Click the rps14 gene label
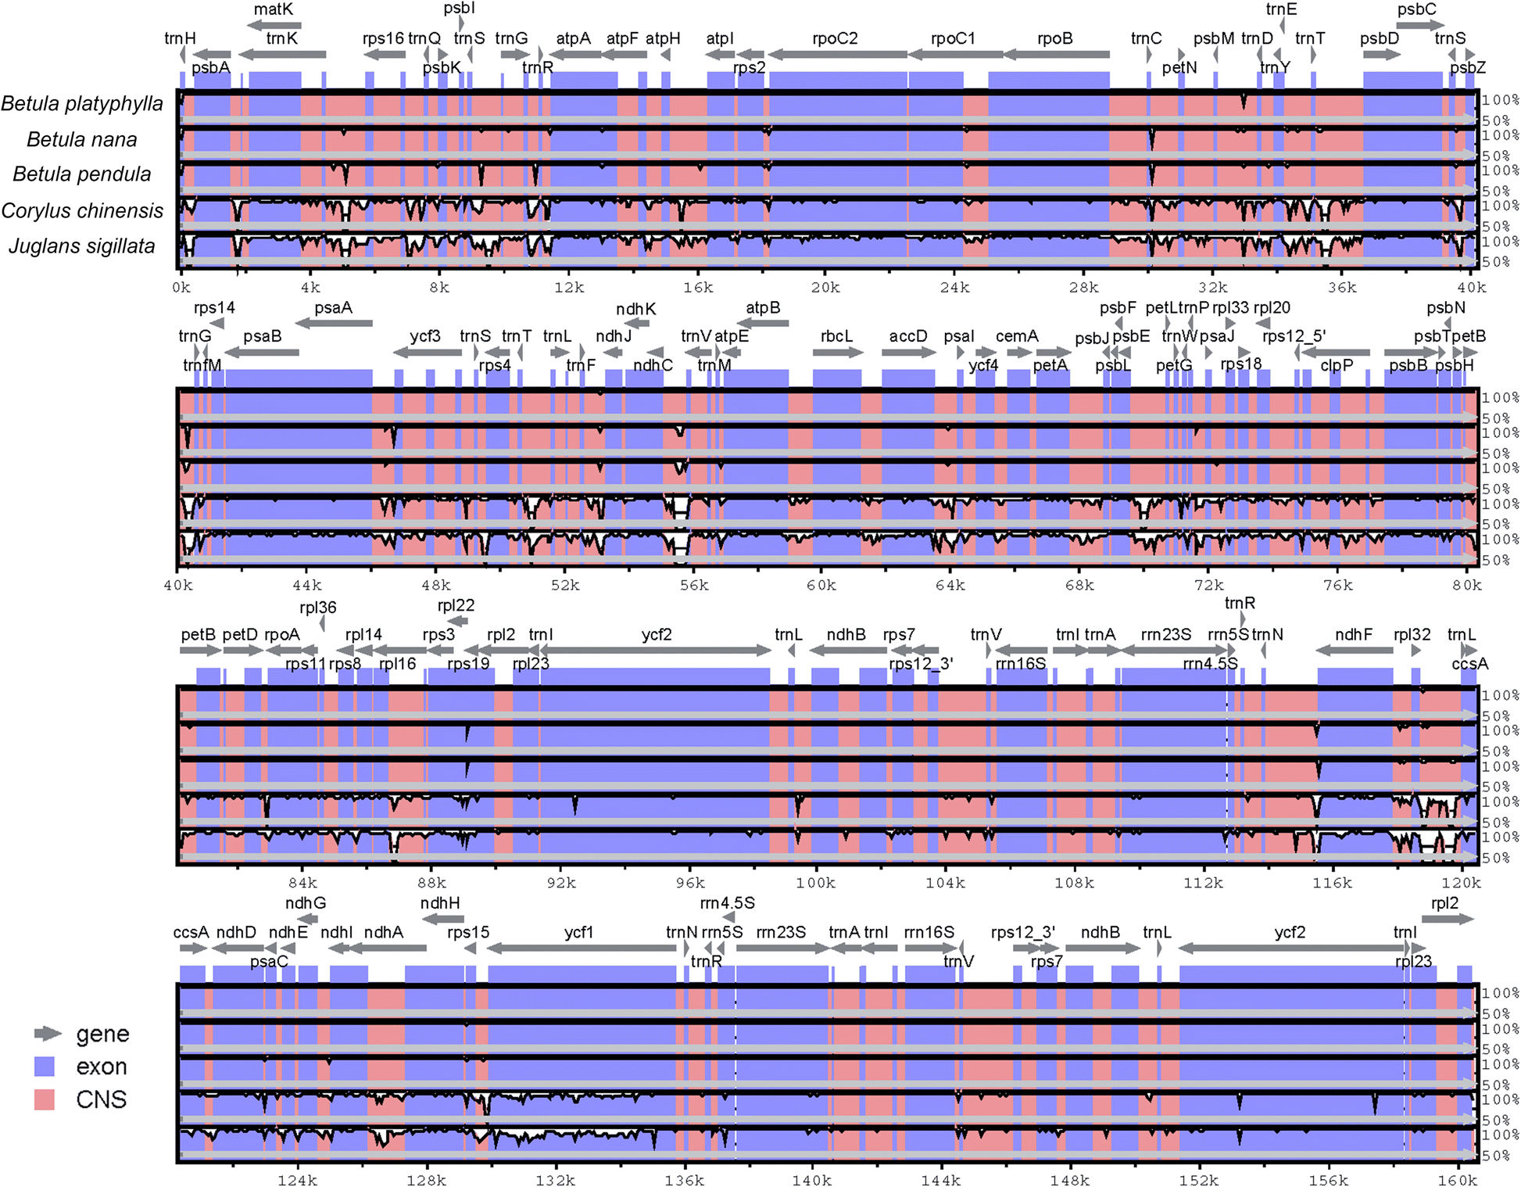This screenshot has height=1187, width=1521. [x=214, y=307]
